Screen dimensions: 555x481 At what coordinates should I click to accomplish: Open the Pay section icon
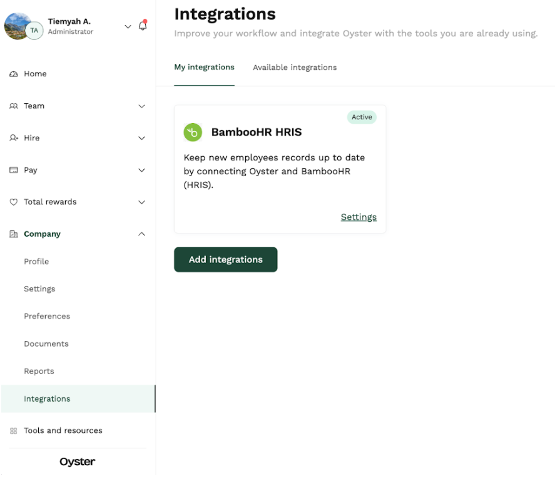tap(13, 170)
